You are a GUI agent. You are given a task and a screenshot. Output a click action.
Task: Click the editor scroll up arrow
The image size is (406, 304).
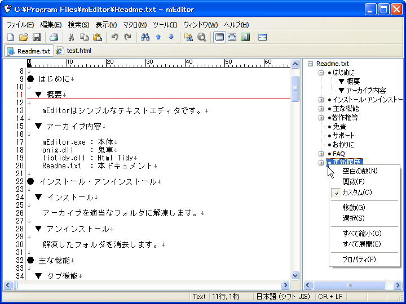[x=295, y=64]
